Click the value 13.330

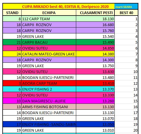[x=95, y=95]
